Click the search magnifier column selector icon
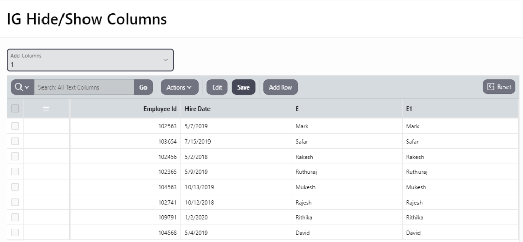Screen dimensions: 523x242 [x=22, y=87]
